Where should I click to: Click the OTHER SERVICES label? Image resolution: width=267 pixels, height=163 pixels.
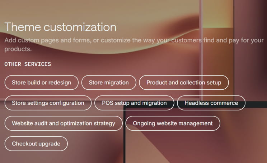(x=28, y=64)
